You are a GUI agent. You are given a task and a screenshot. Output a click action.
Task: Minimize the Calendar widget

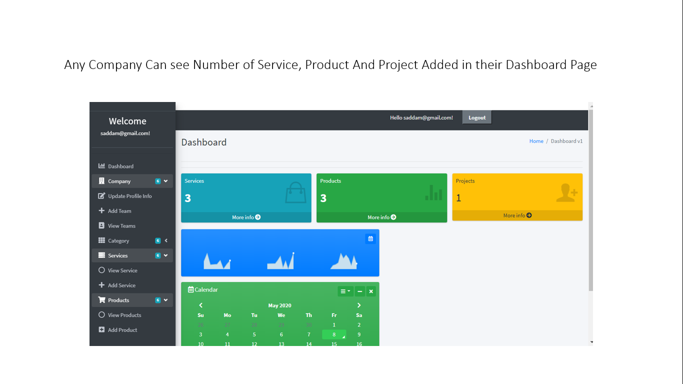tap(359, 291)
